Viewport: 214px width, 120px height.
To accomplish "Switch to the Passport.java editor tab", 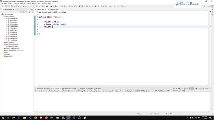I will point(53,10).
